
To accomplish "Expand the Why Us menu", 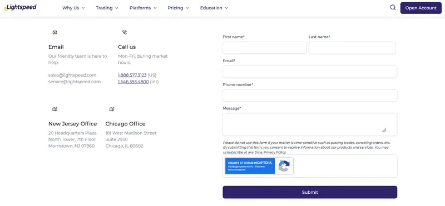I will [73, 8].
